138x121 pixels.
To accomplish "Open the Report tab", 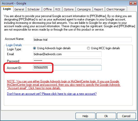I will click(99, 9).
